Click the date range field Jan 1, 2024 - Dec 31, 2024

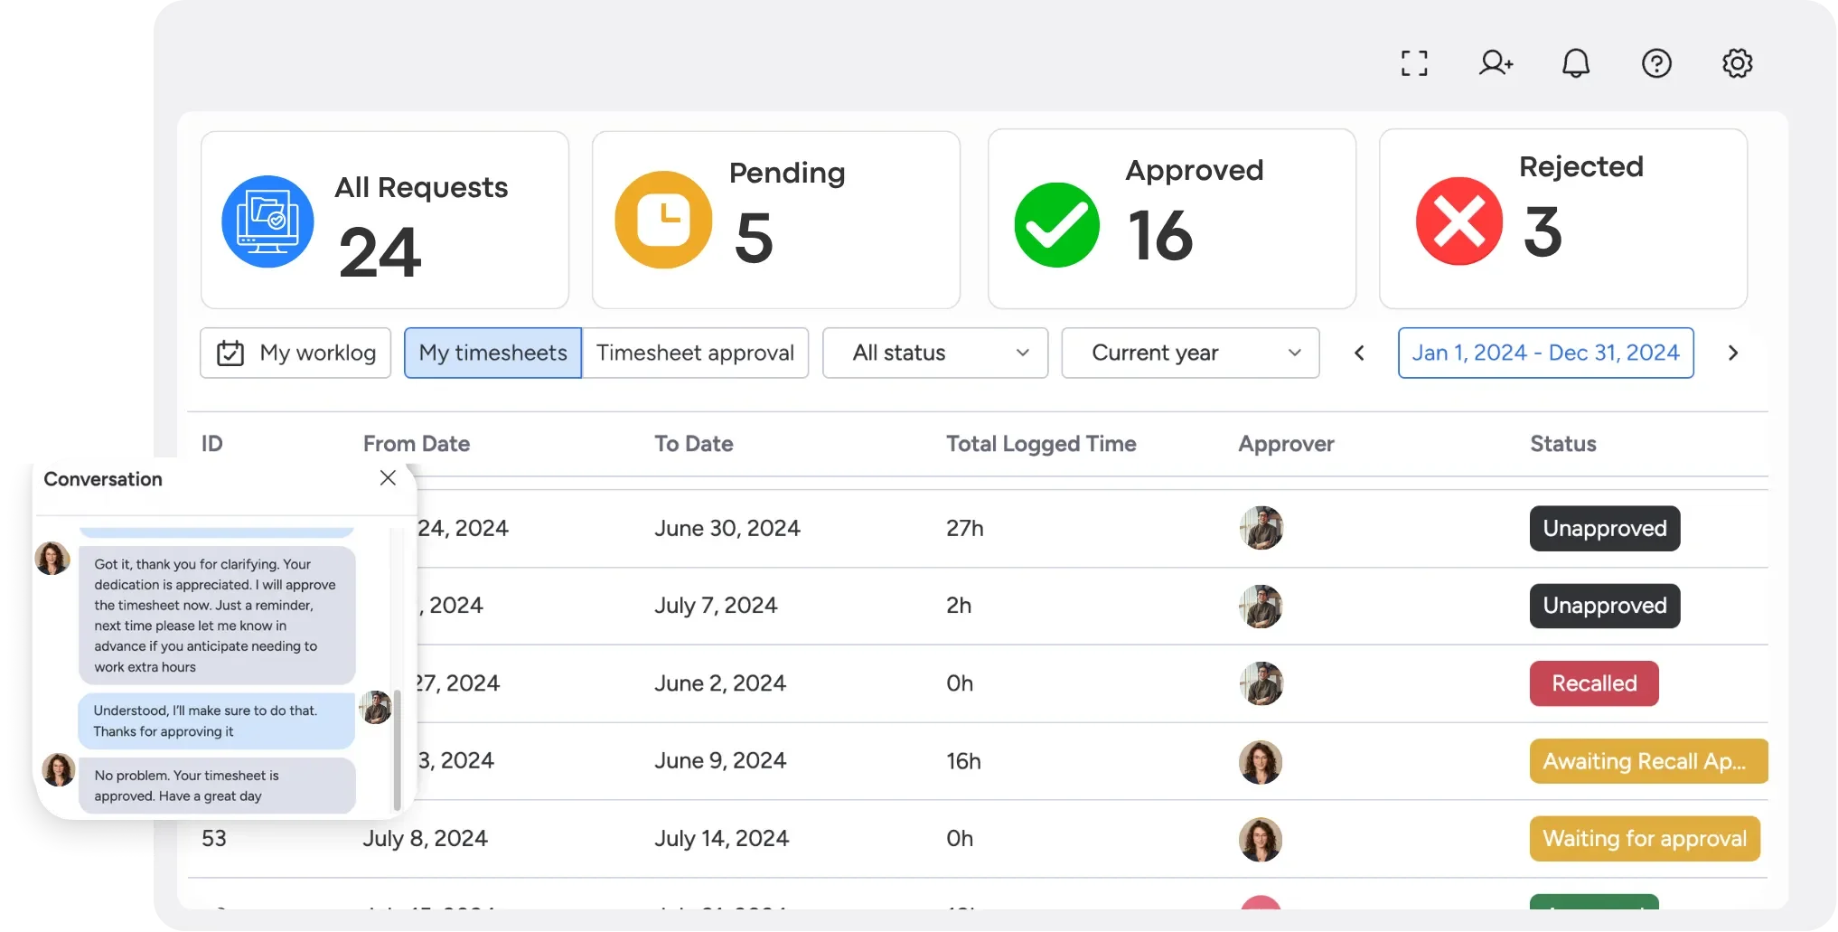[x=1545, y=353]
